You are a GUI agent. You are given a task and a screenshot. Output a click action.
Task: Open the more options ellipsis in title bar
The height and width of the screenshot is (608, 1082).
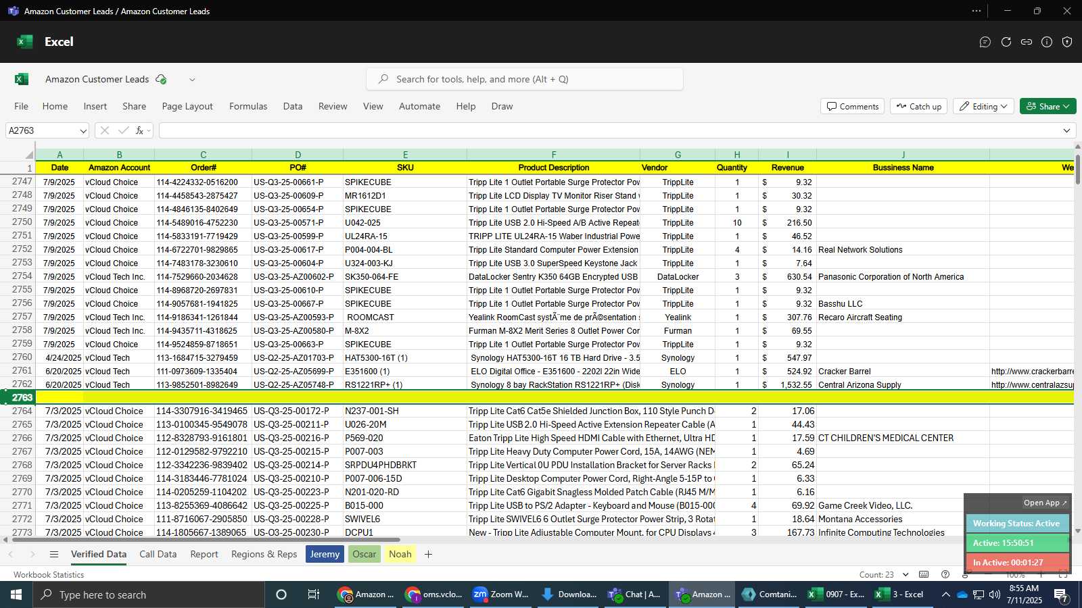click(976, 11)
